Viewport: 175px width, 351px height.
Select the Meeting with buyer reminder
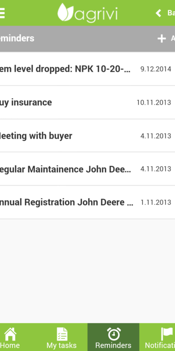point(87,136)
